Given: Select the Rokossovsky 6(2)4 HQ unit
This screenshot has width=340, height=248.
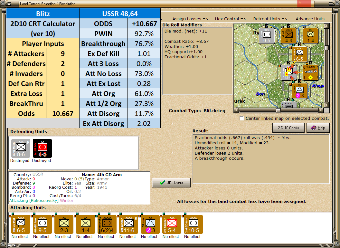Looking at the screenshot, I should tap(107, 224).
